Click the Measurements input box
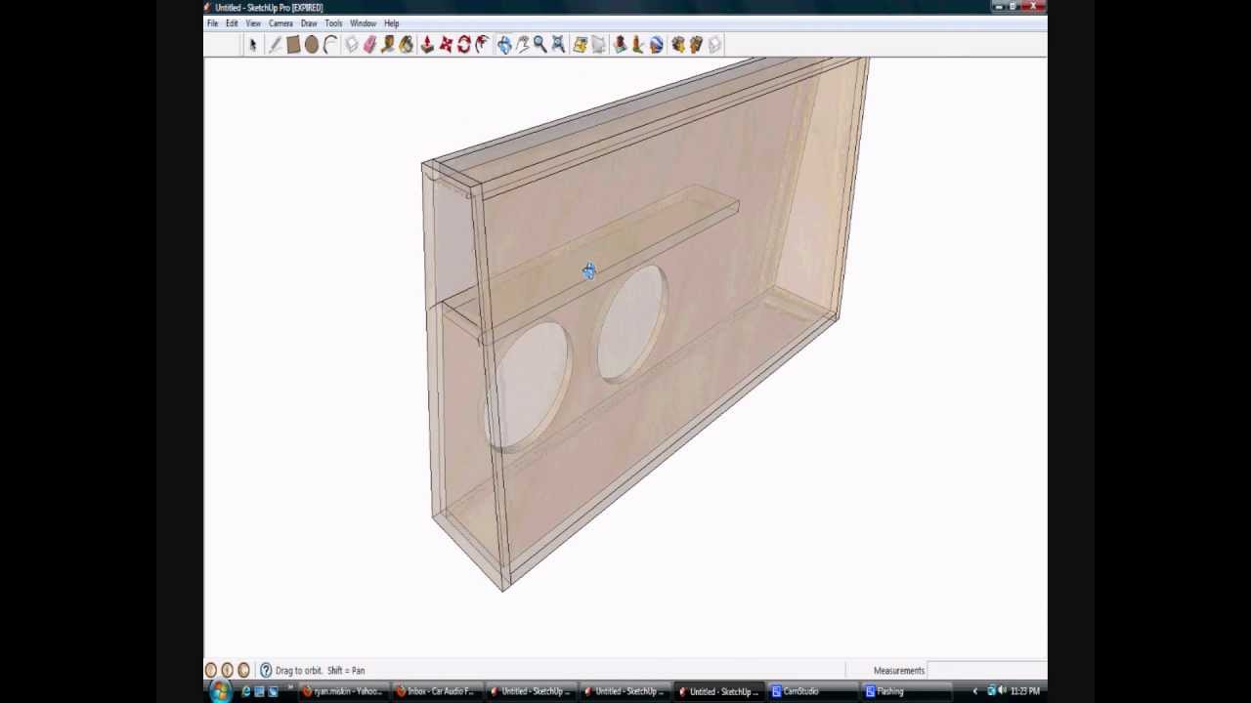1251x703 pixels. tap(985, 671)
